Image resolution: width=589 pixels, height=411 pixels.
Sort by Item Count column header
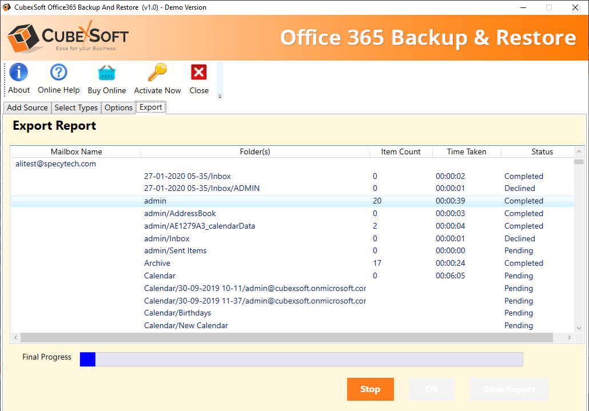point(401,151)
